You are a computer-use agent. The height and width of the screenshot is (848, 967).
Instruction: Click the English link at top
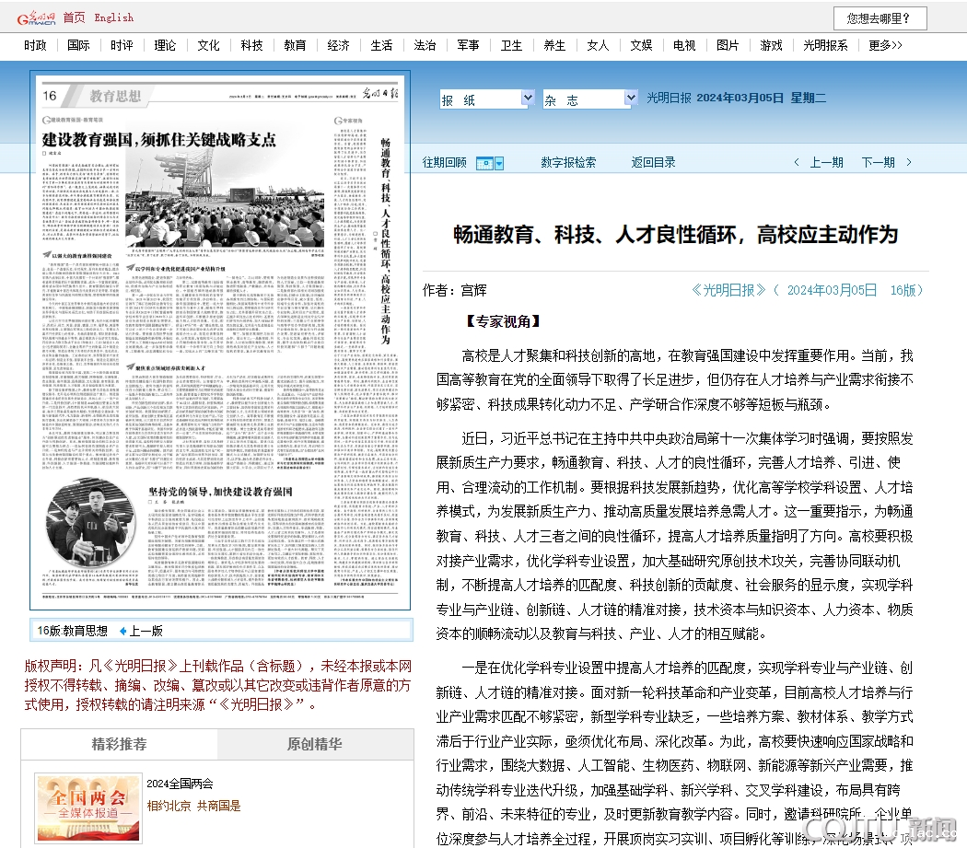coord(114,17)
